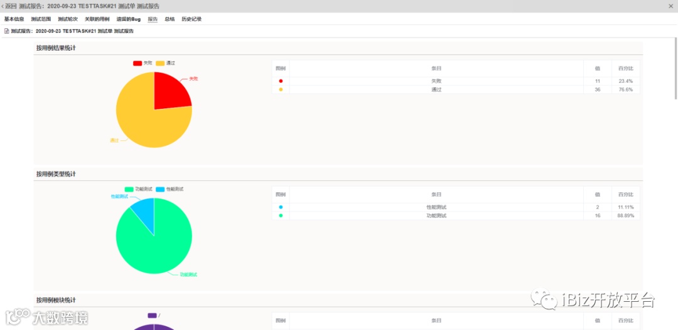The image size is (678, 330).
Task: Click the yellow dot in 通过 row
Action: click(x=281, y=90)
